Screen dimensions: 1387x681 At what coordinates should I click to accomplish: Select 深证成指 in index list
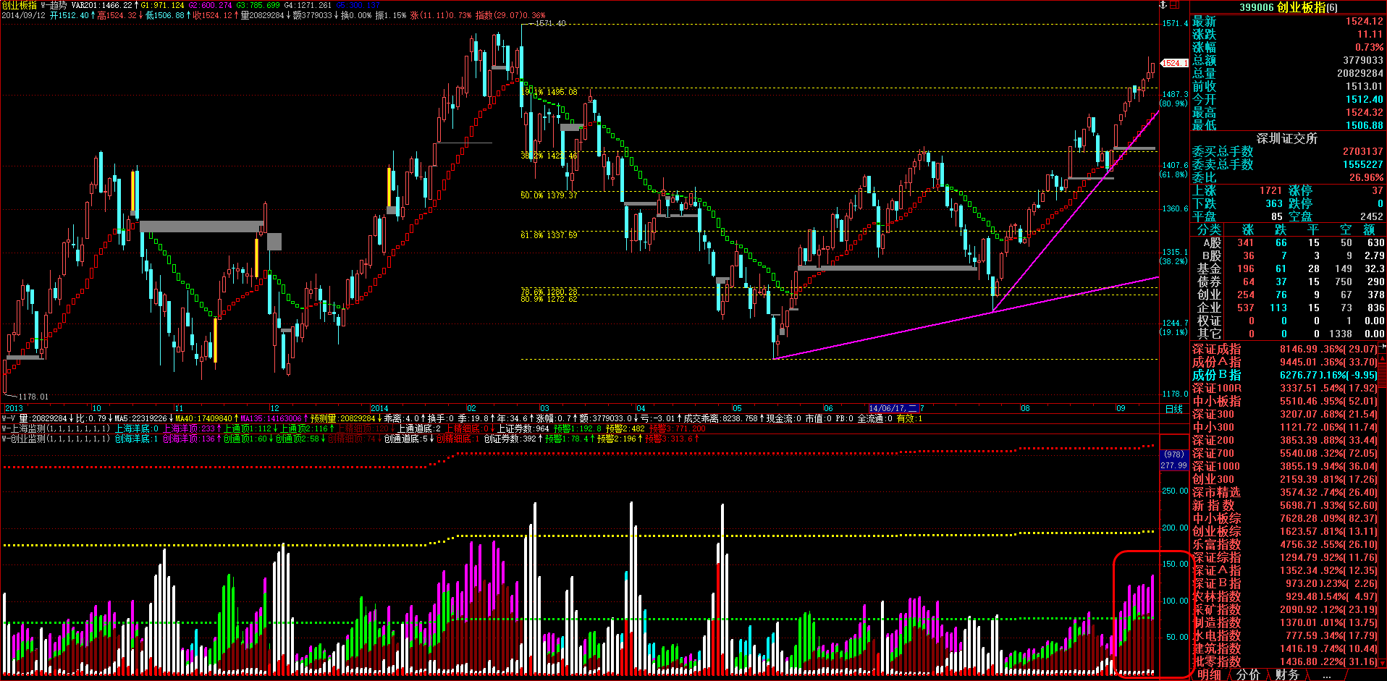click(x=1217, y=350)
